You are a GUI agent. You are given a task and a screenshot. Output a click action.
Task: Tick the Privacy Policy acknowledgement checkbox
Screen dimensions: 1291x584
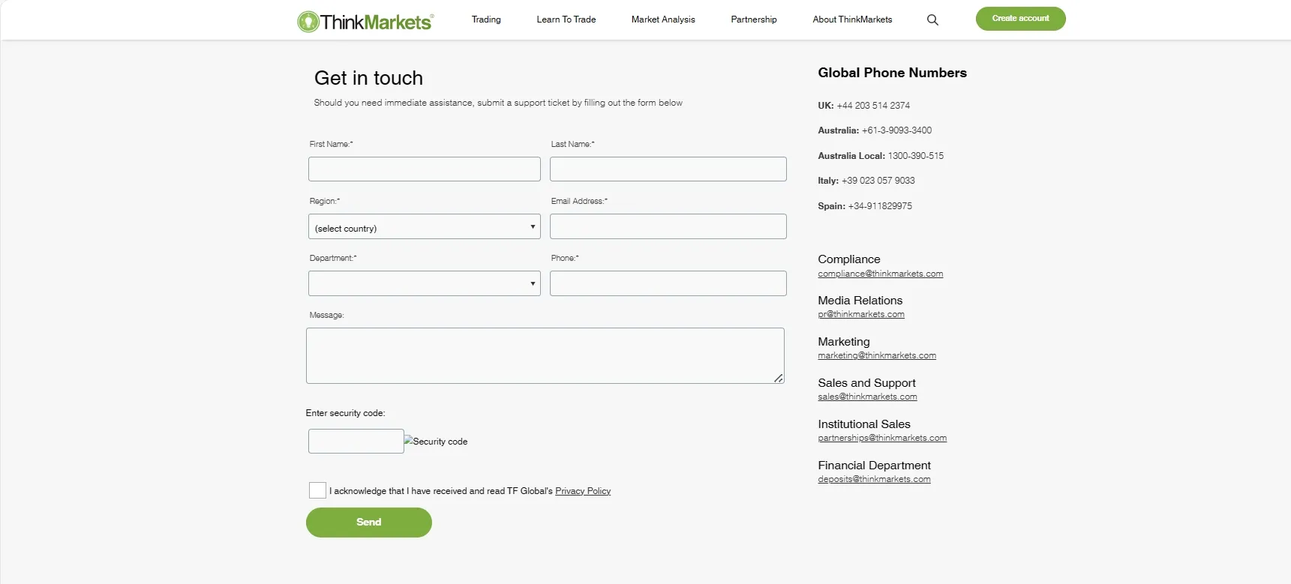click(x=317, y=490)
